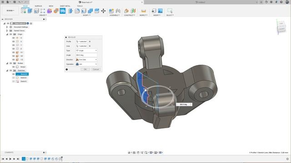291x163 pixels.
Task: Click the Offset Plane construct icon
Action: point(126,11)
